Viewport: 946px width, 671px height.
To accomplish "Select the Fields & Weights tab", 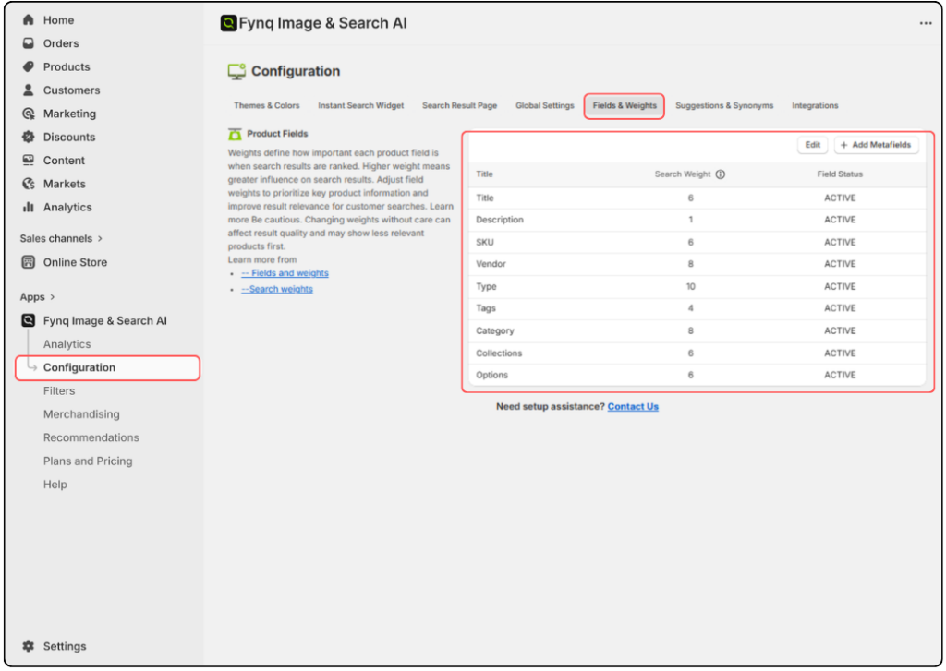I will (625, 106).
